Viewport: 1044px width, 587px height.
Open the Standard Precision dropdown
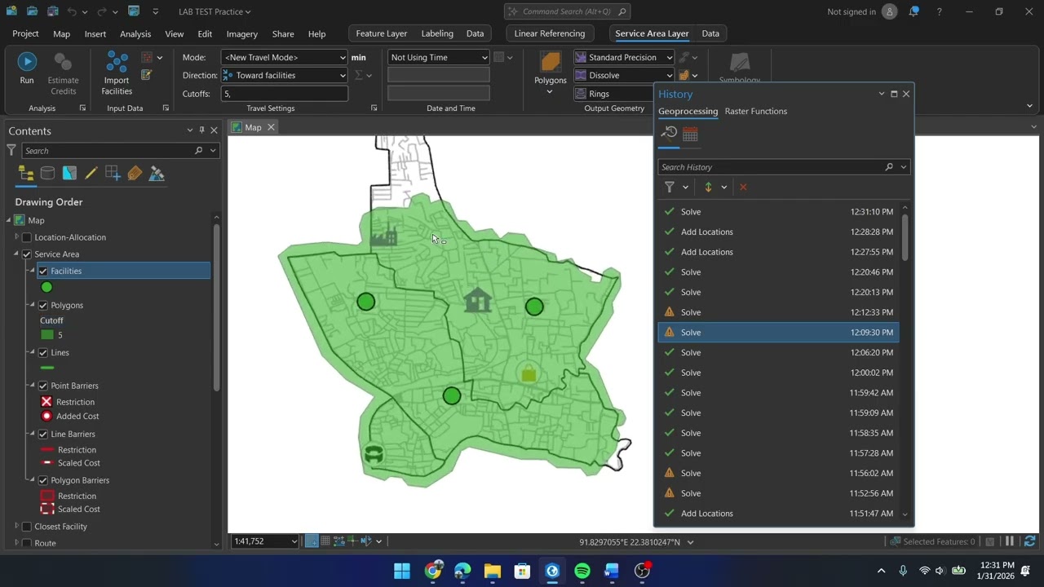623,57
